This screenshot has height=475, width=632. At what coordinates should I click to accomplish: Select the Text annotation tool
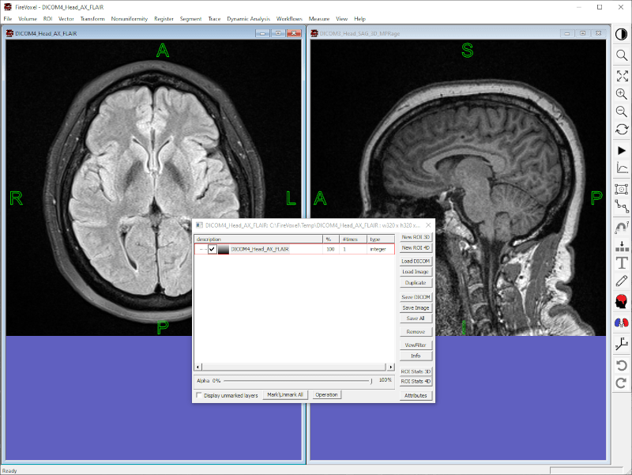click(x=622, y=263)
